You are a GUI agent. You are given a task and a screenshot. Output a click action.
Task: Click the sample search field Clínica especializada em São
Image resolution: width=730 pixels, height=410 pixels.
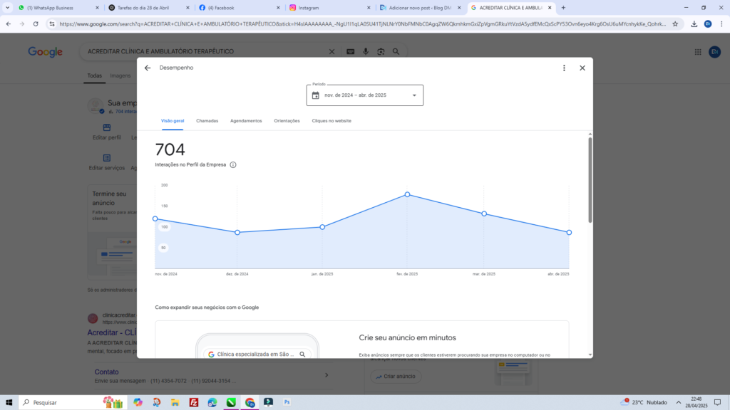point(257,354)
